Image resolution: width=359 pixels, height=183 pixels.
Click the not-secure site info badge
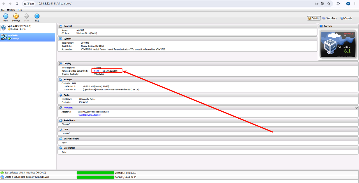point(29,4)
